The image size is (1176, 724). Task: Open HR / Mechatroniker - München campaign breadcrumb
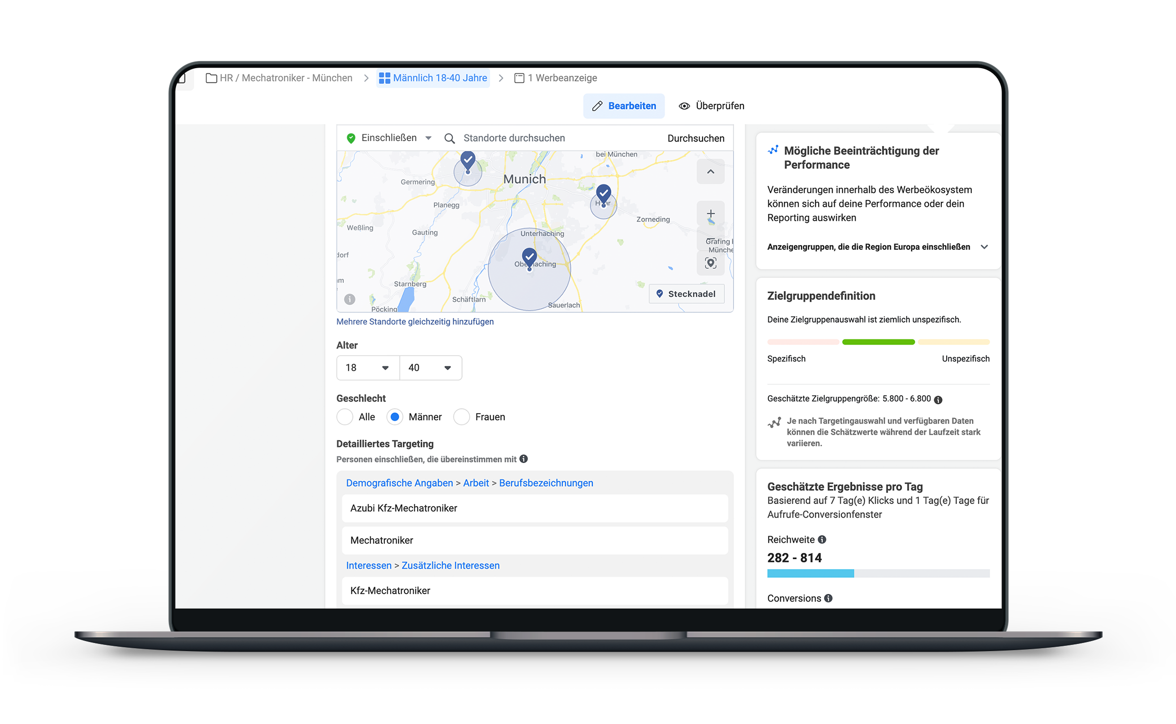[x=279, y=78]
